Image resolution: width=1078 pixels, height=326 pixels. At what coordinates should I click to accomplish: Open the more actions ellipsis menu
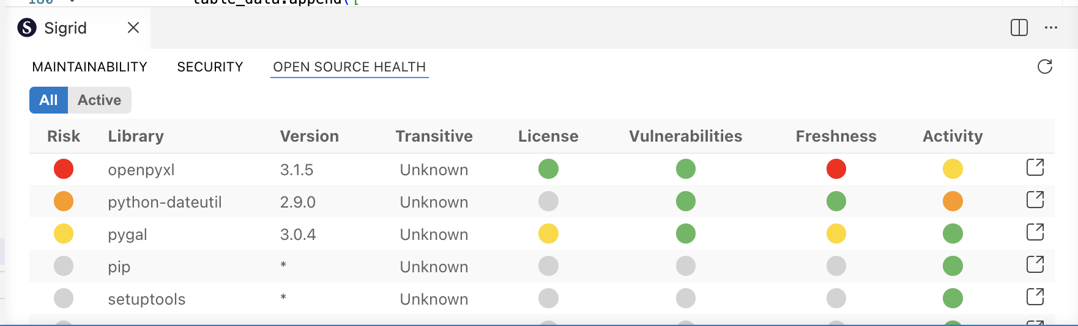tap(1051, 27)
